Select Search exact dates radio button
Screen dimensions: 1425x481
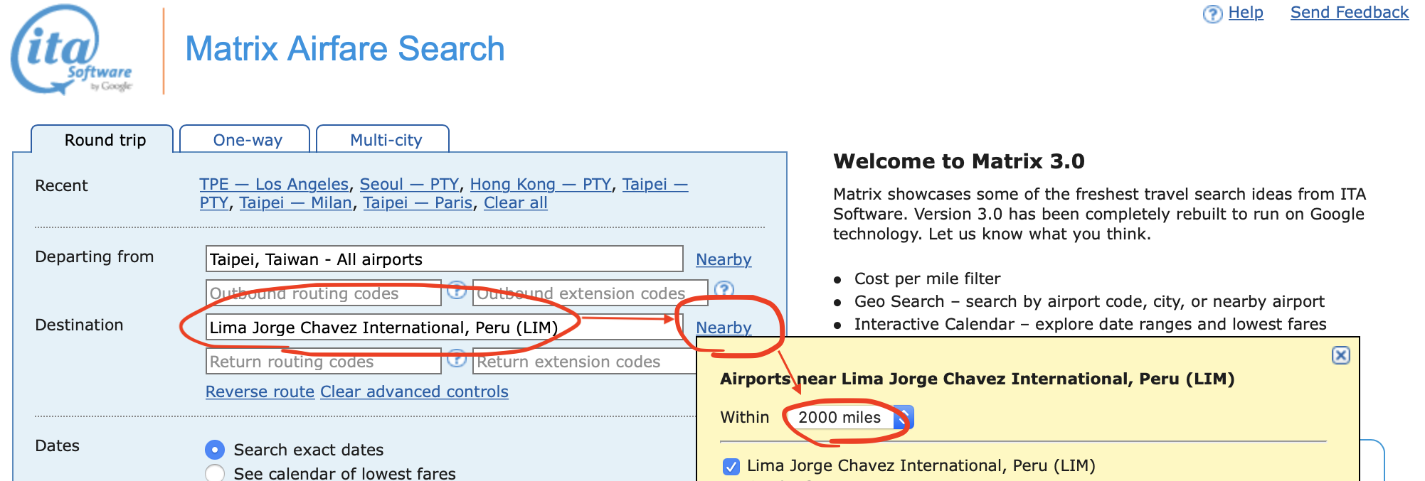214,450
